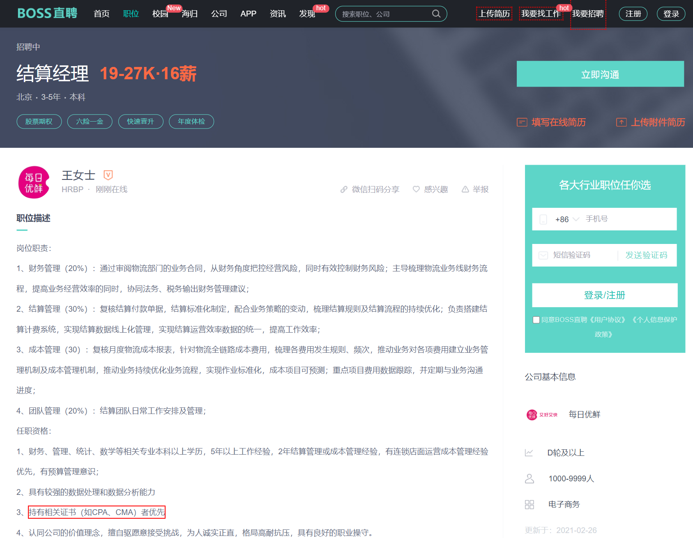Image resolution: width=693 pixels, height=538 pixels.
Task: Click the 19-27K·16薪 salary text
Action: [148, 74]
